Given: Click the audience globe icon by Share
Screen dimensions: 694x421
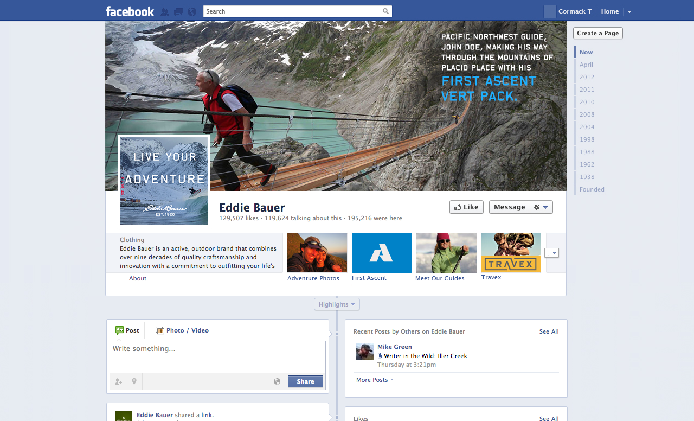Looking at the screenshot, I should [277, 381].
